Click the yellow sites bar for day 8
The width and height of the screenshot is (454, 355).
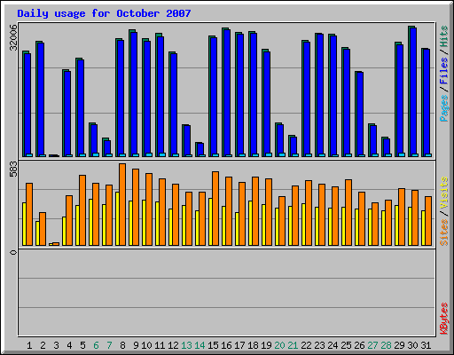[x=117, y=218]
